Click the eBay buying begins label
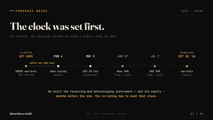Image resolution: width=213 pixels, height=120 pixels. (x=58, y=73)
